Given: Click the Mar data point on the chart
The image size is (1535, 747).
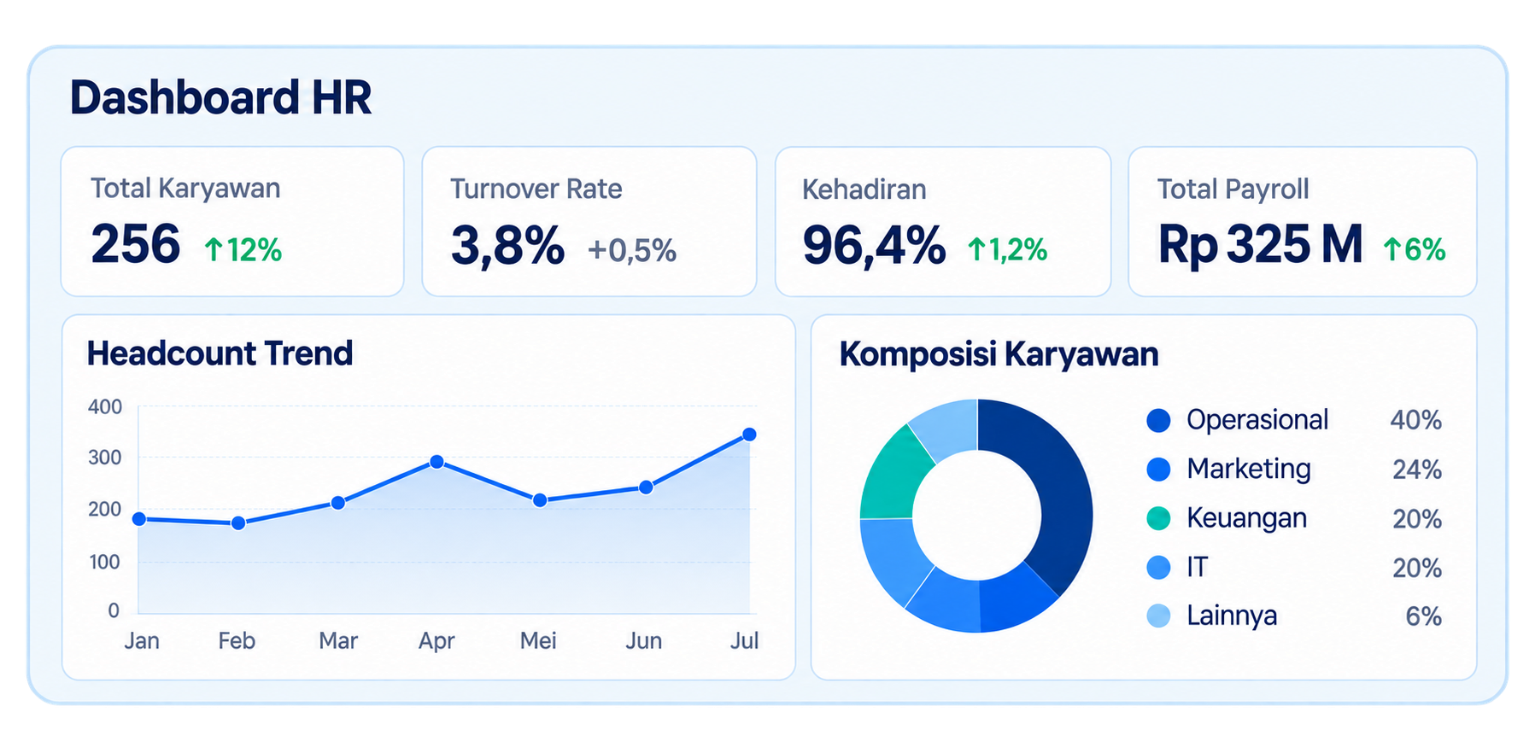Looking at the screenshot, I should [x=338, y=503].
